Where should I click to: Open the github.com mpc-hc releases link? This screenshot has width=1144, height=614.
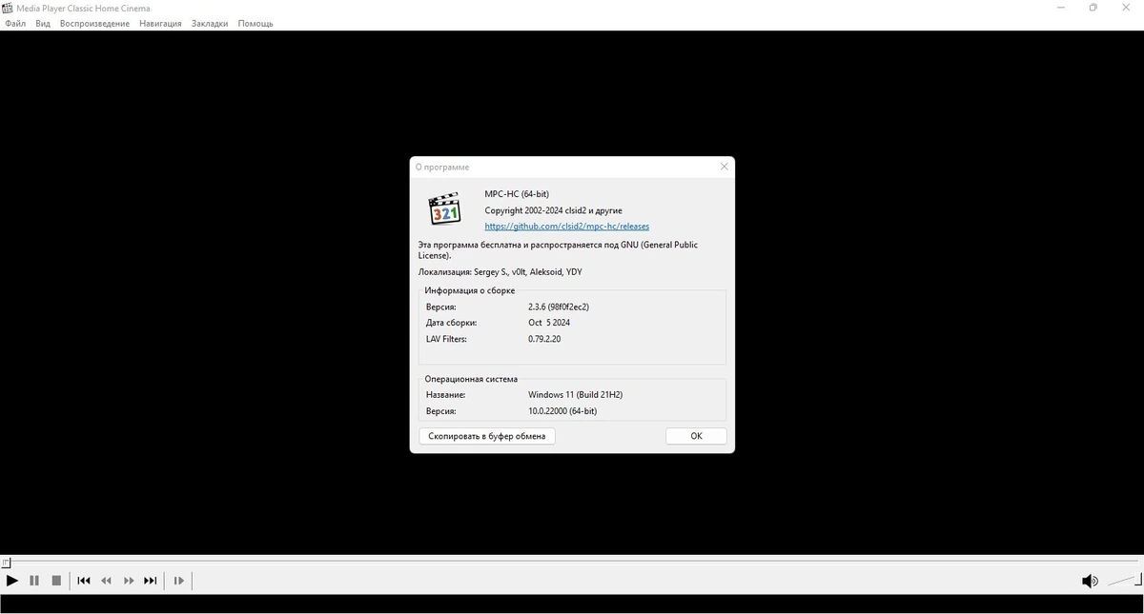(567, 227)
